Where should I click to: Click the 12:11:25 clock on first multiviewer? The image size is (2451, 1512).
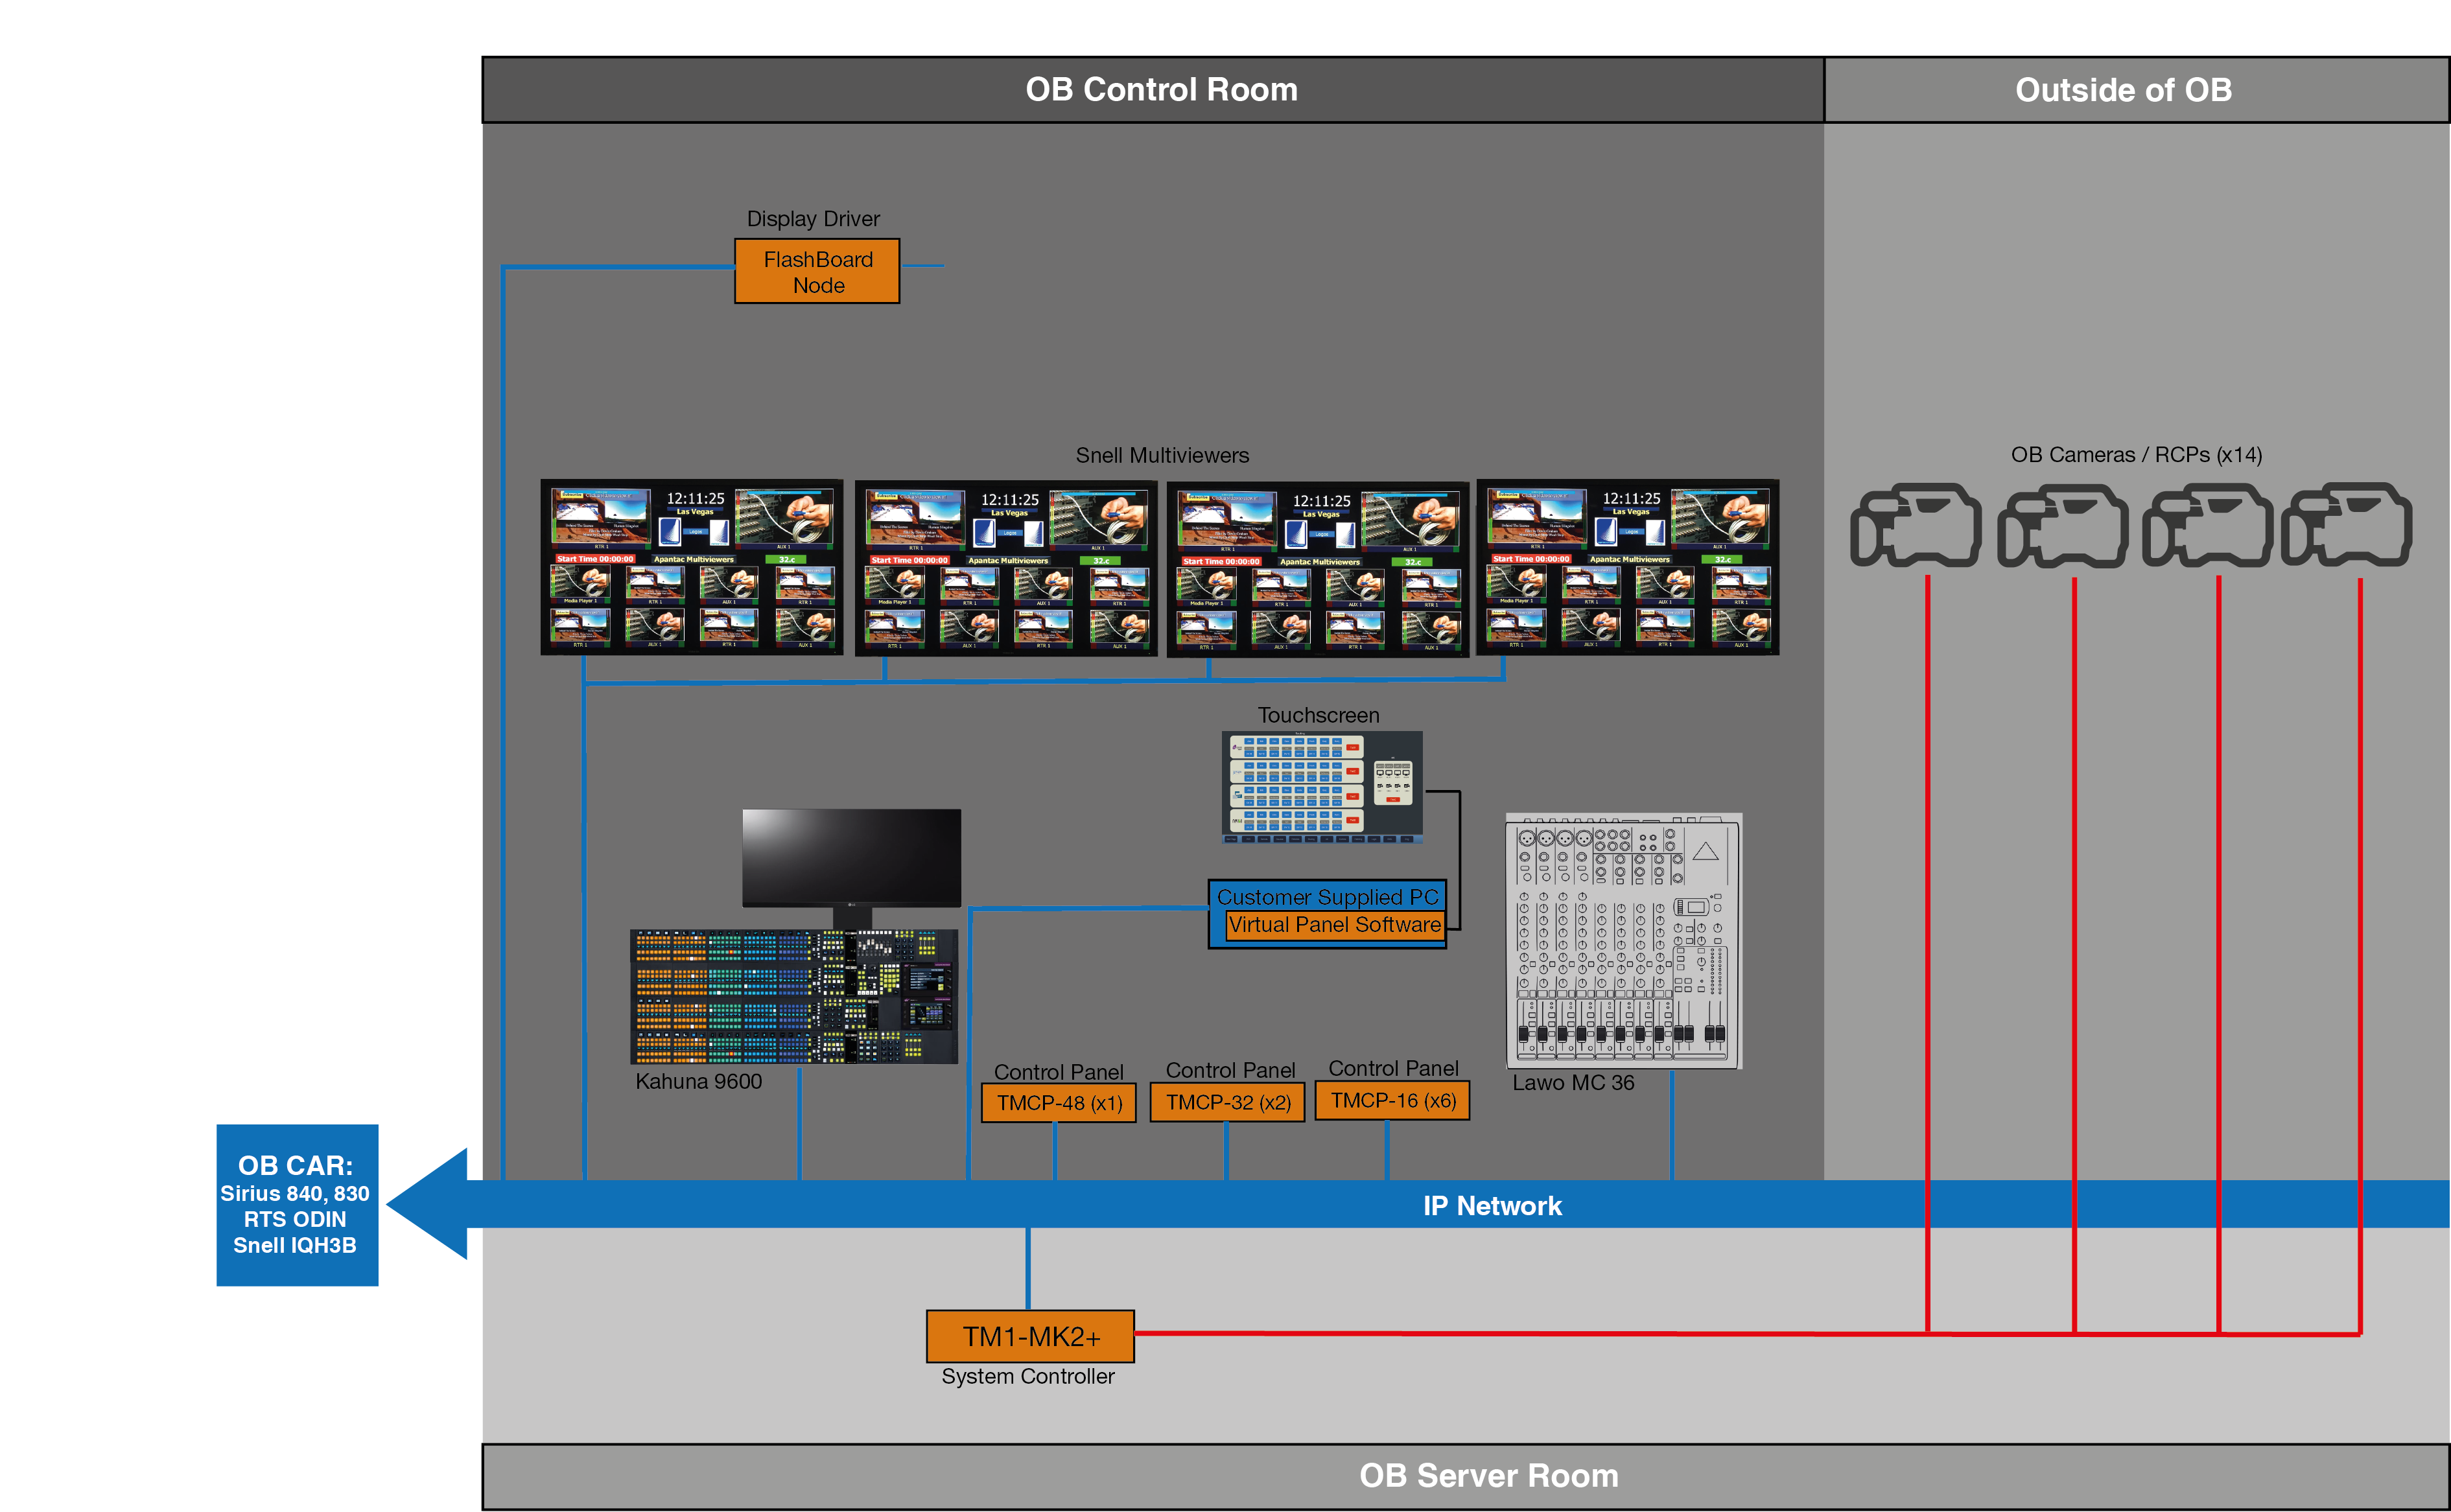(695, 498)
